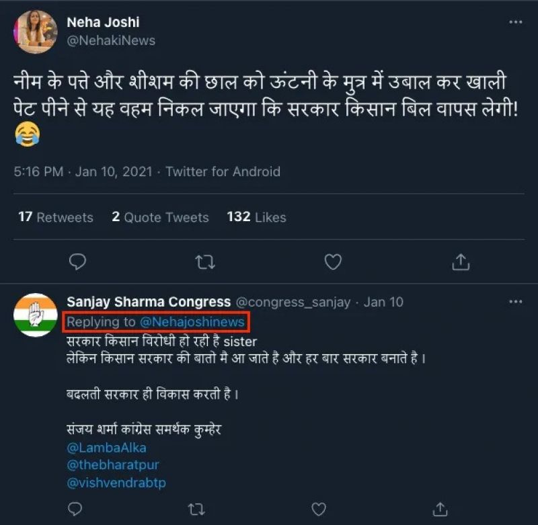This screenshot has height=525, width=538.
Task: Open the @thebharatpur mention
Action: pyautogui.click(x=113, y=465)
